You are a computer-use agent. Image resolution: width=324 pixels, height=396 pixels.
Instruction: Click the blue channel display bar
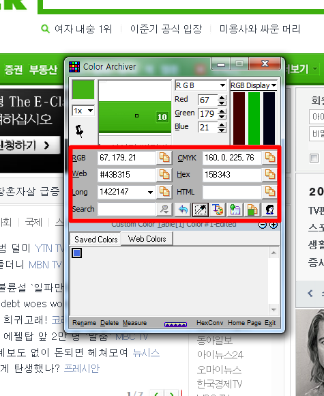[x=269, y=118]
